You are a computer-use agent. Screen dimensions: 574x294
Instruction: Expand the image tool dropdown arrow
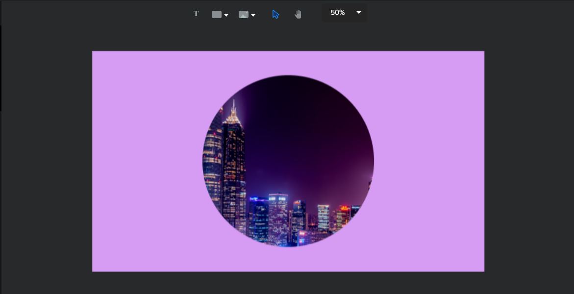pos(253,15)
